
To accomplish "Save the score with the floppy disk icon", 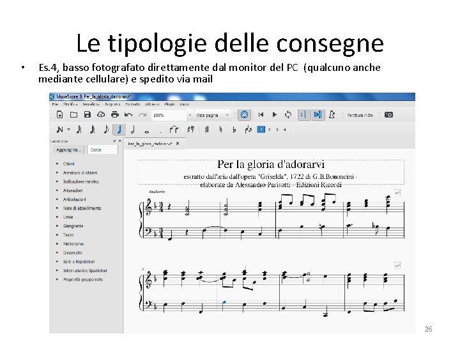I will tap(88, 115).
